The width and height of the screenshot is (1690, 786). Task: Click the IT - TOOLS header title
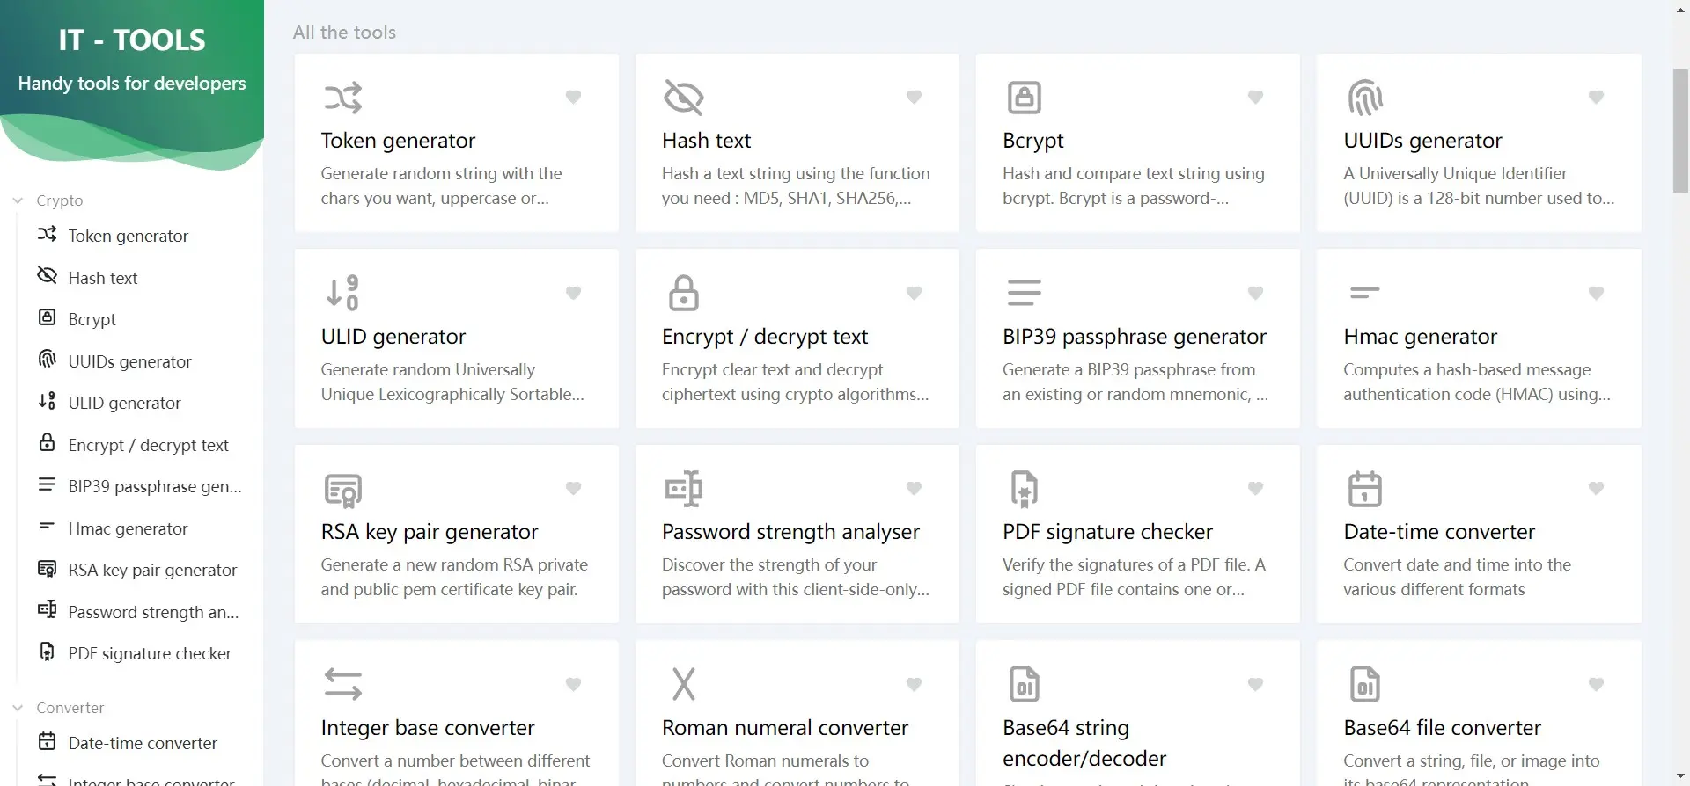132,40
